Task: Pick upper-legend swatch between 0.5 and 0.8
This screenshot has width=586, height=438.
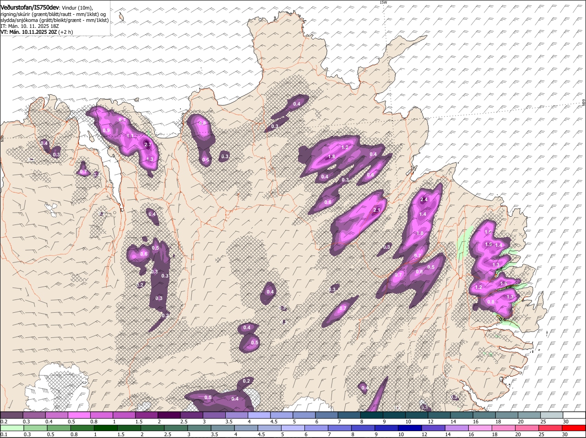Action: (79, 415)
